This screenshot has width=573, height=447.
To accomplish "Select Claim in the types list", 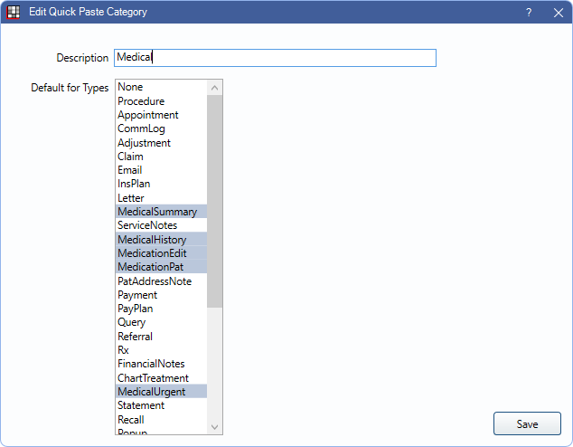I will point(161,157).
